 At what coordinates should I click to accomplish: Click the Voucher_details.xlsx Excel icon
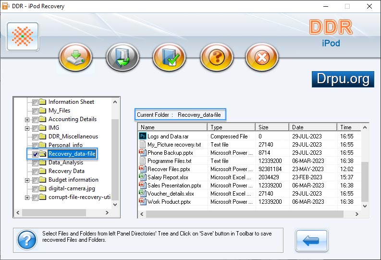point(143,193)
